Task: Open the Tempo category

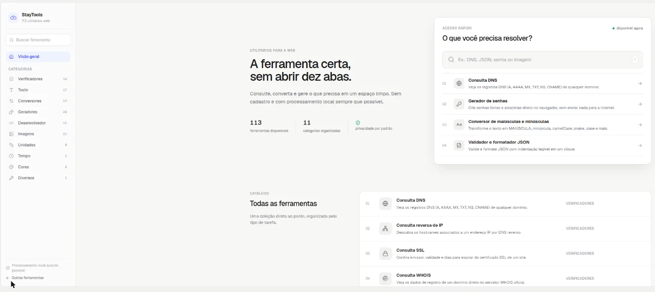Action: pyautogui.click(x=38, y=156)
